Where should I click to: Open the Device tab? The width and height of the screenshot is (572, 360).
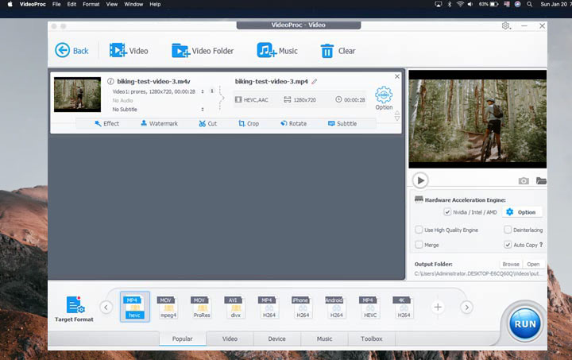pos(276,339)
